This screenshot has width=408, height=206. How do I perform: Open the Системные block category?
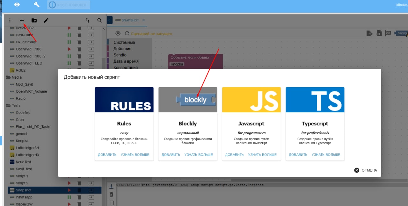point(124,42)
